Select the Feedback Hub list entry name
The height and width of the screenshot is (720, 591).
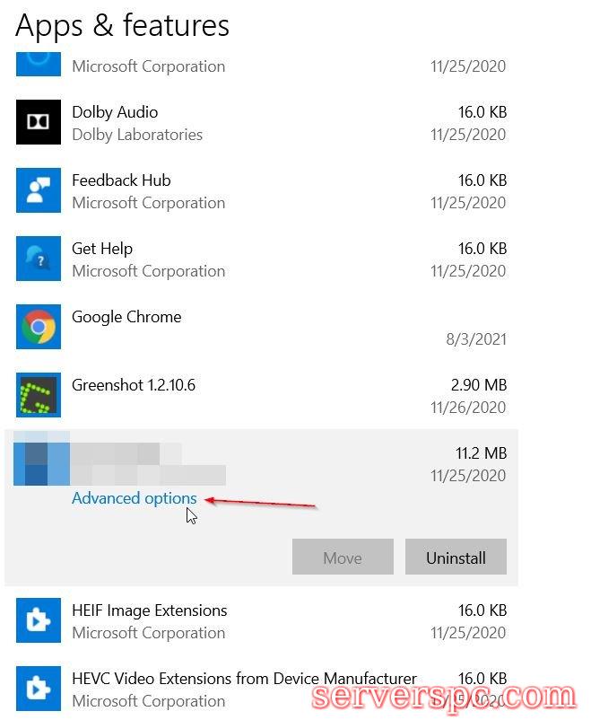(121, 180)
